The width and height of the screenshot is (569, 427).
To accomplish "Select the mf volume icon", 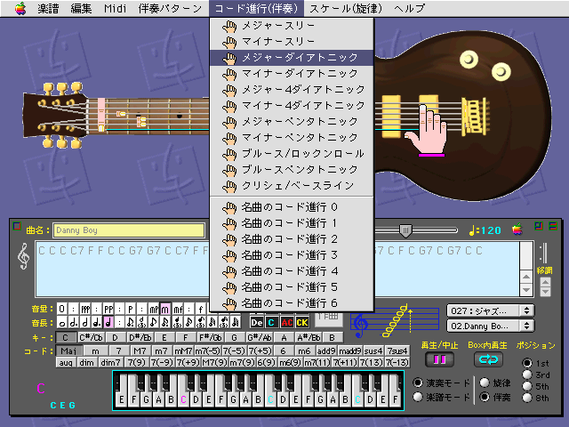I will 178,309.
